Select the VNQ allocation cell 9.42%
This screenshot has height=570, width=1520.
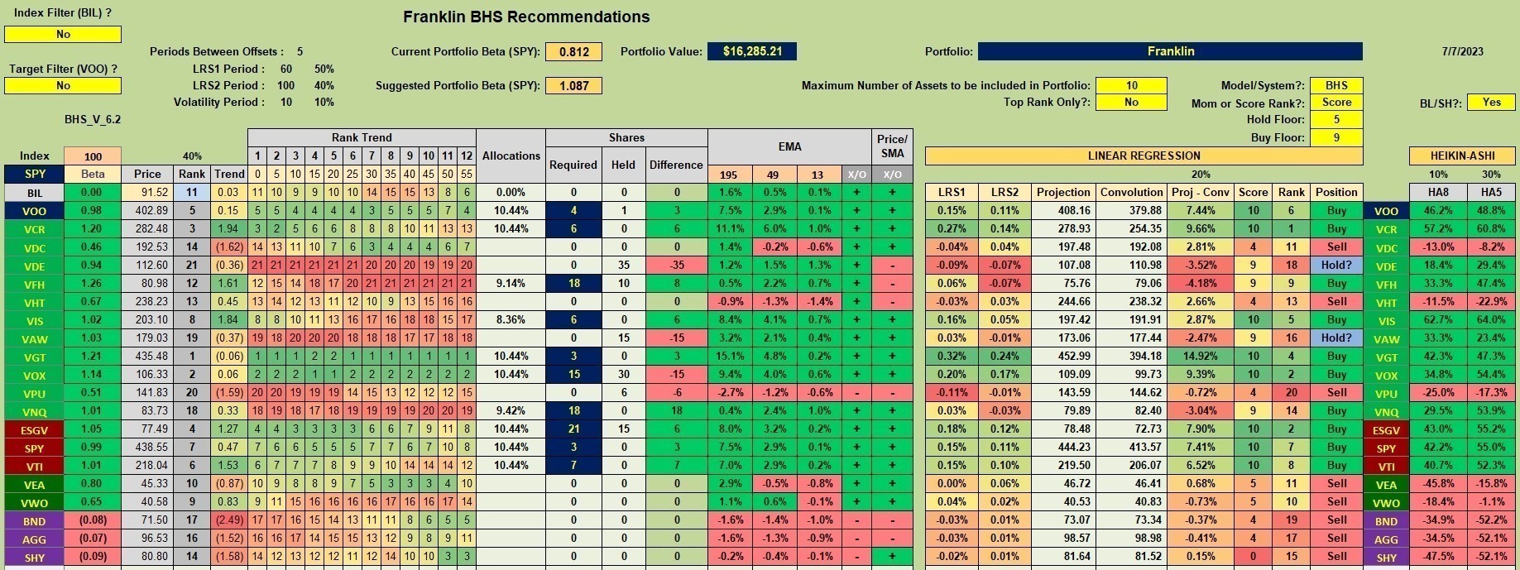click(511, 411)
